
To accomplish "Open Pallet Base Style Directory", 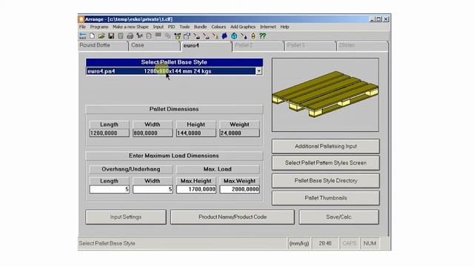I will tap(326, 181).
